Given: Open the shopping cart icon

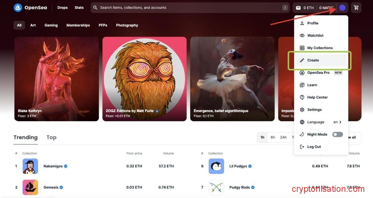Looking at the screenshot, I should click(356, 8).
